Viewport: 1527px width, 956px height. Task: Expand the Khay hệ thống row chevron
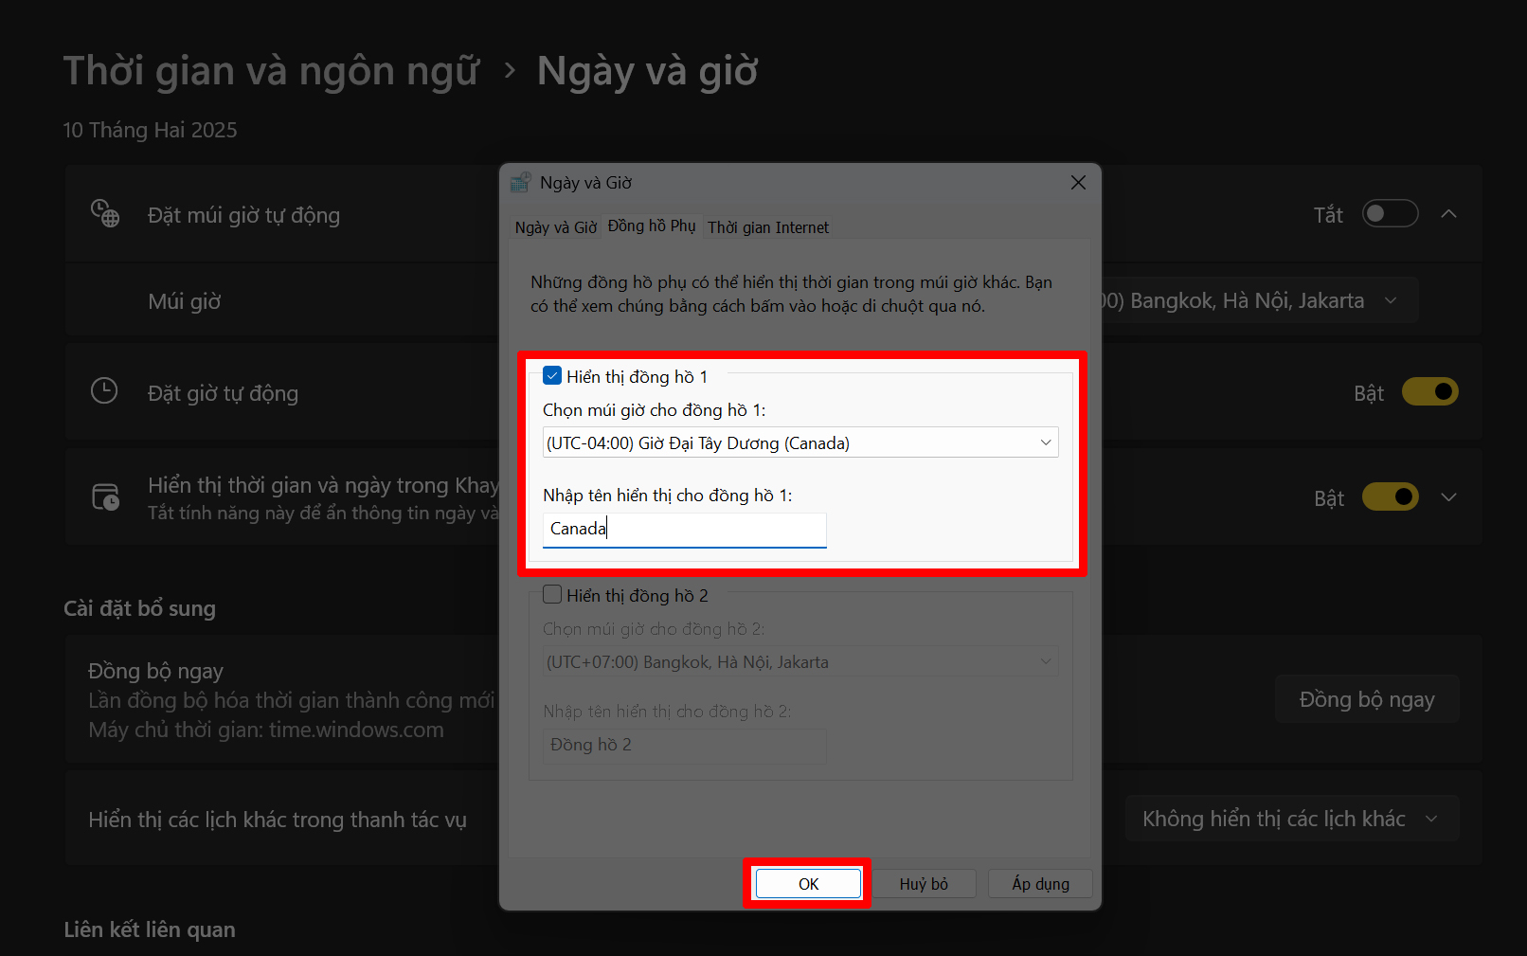tap(1448, 497)
